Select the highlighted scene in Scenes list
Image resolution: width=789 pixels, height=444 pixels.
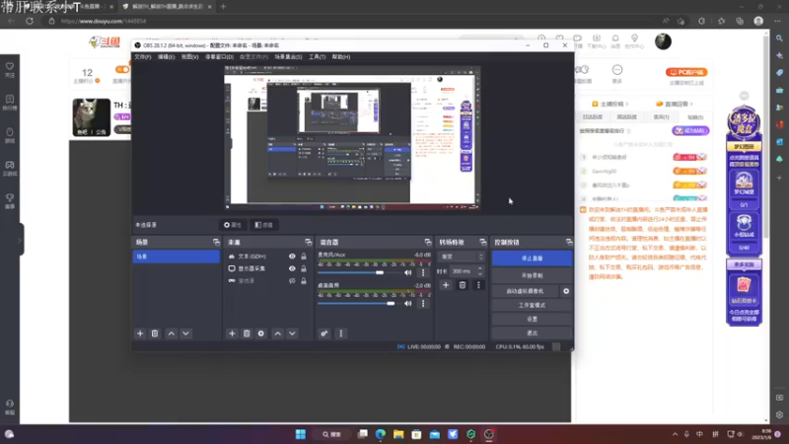tap(177, 257)
